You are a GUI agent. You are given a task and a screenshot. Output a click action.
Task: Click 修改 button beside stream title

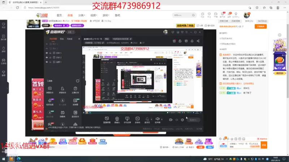107,39
